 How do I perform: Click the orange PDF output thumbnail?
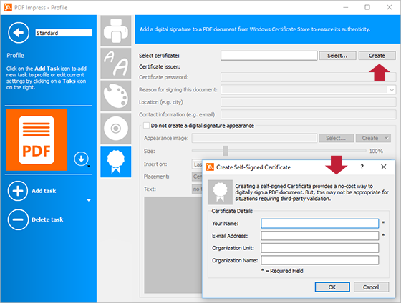coord(37,140)
